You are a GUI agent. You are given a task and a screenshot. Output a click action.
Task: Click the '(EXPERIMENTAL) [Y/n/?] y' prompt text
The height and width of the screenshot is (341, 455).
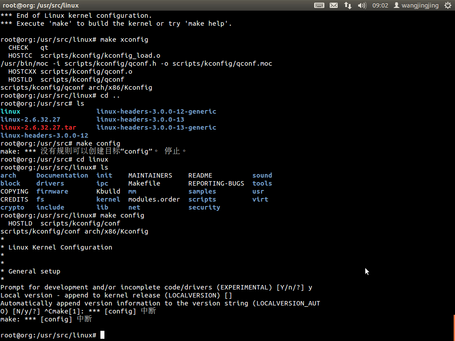pyautogui.click(x=264, y=287)
